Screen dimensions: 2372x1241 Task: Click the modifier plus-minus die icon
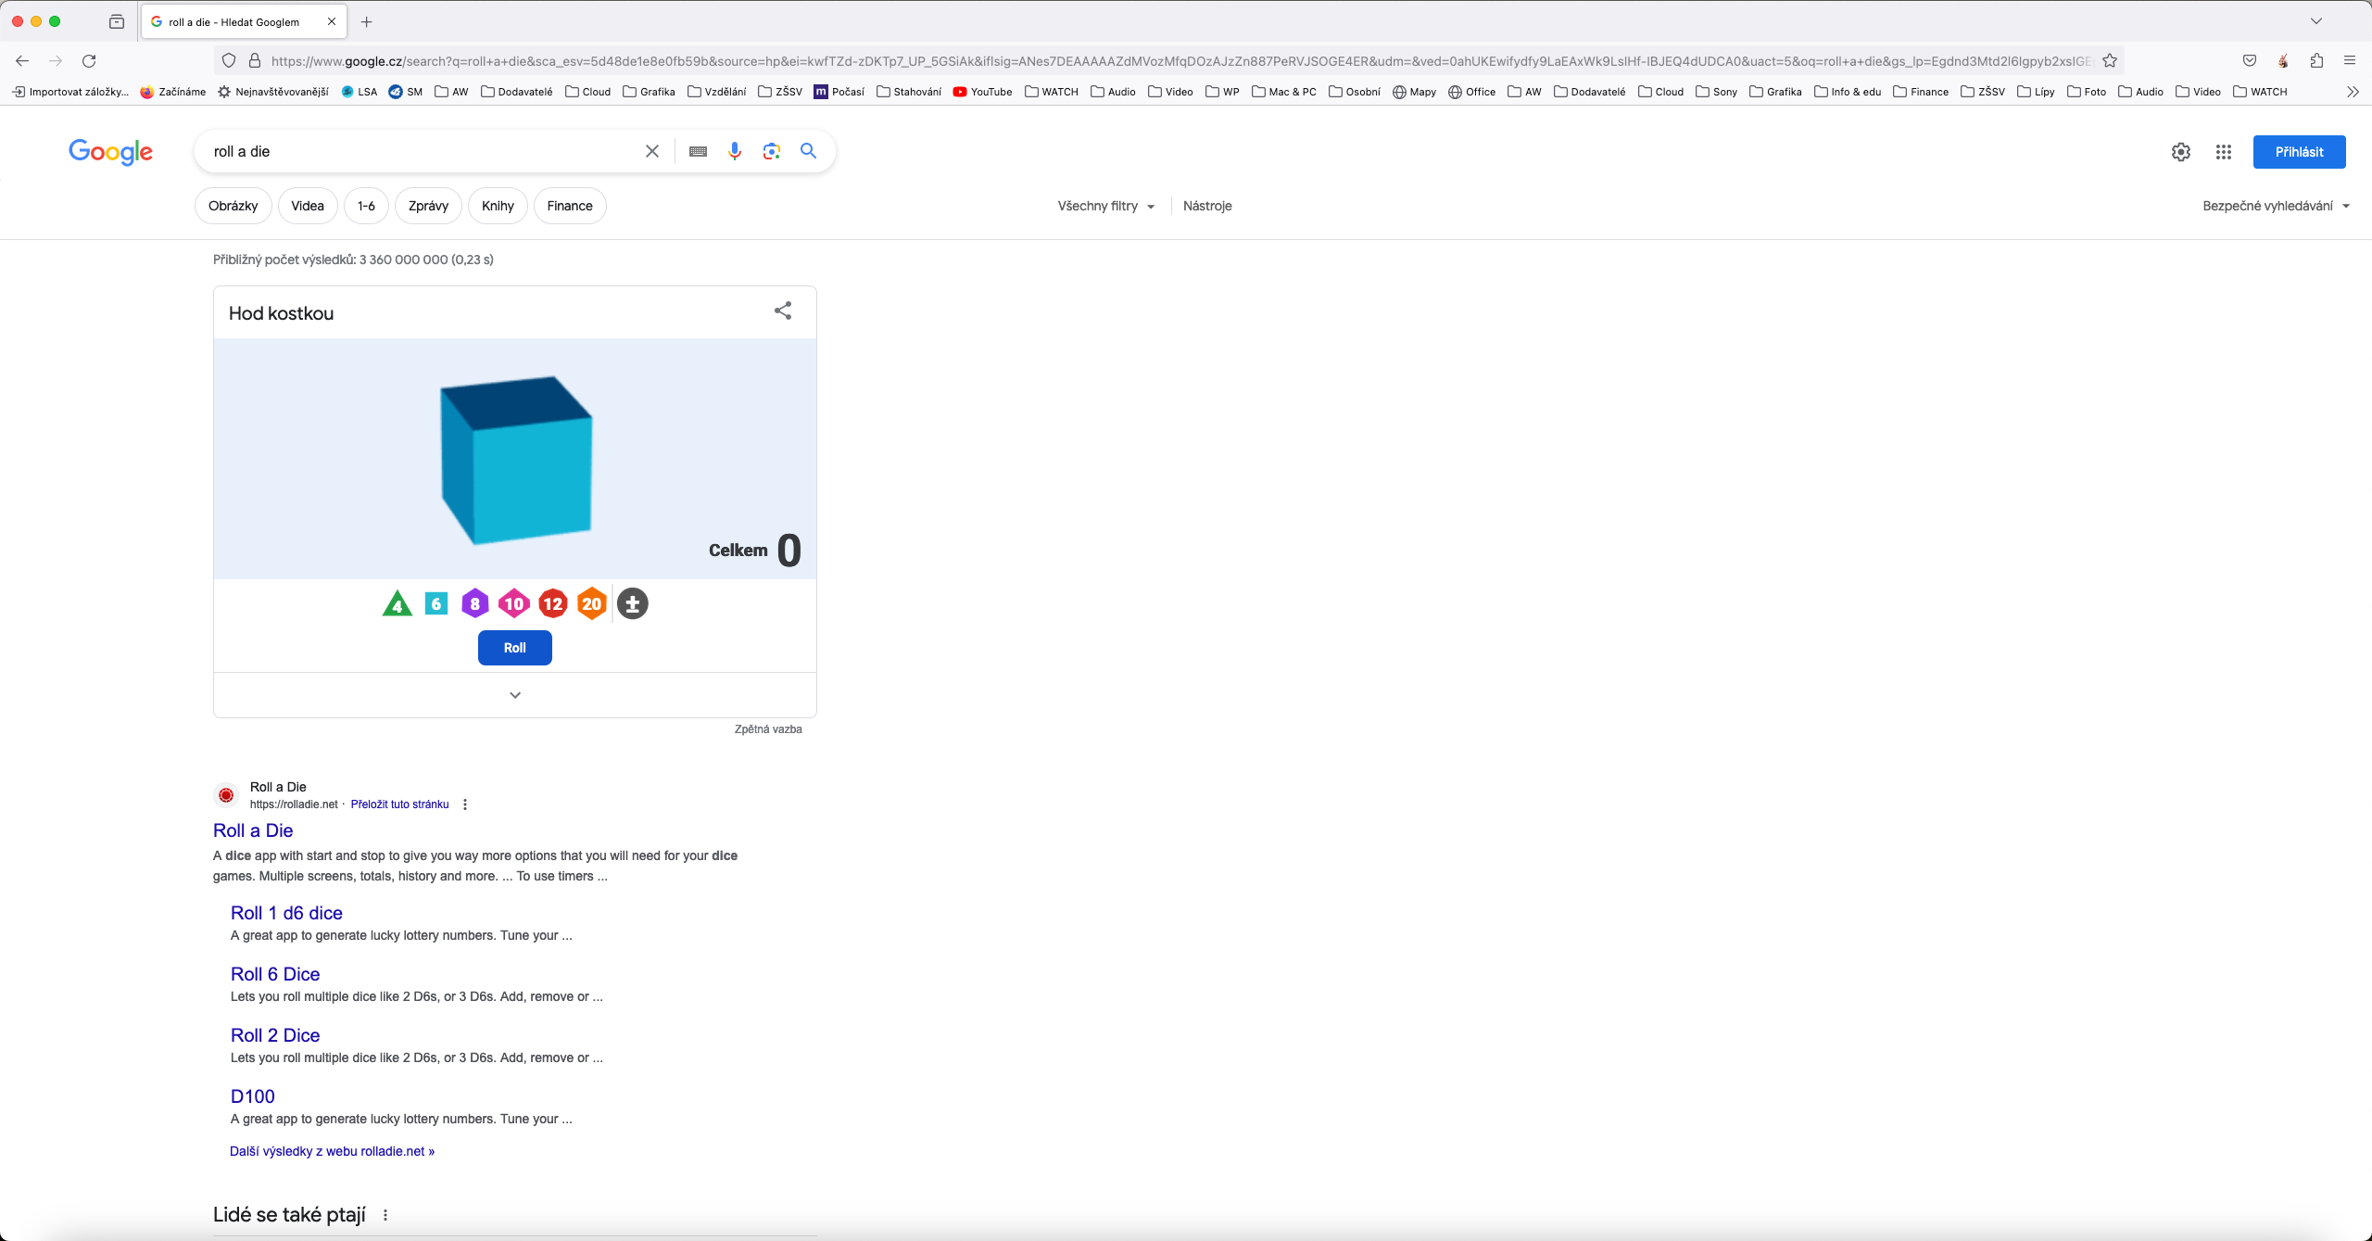(x=633, y=604)
